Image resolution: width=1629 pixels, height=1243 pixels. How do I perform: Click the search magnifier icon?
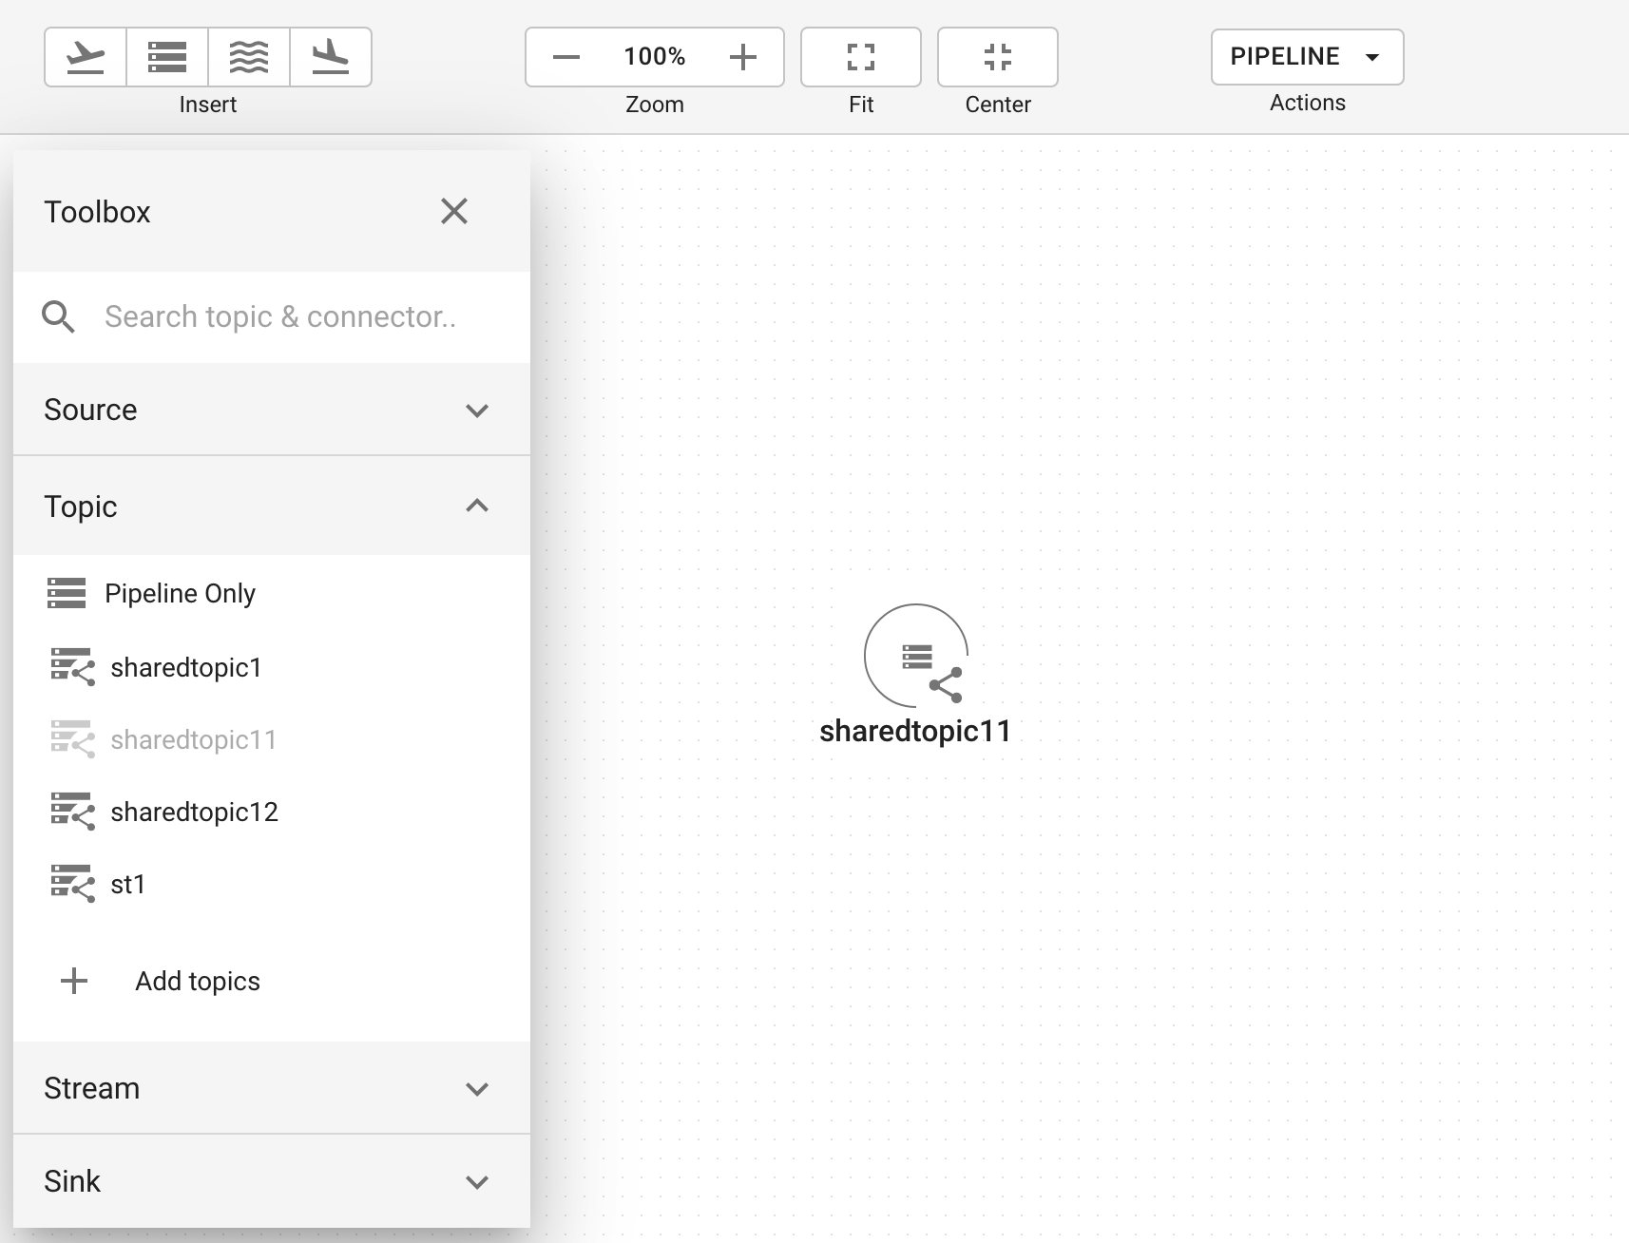pyautogui.click(x=59, y=316)
